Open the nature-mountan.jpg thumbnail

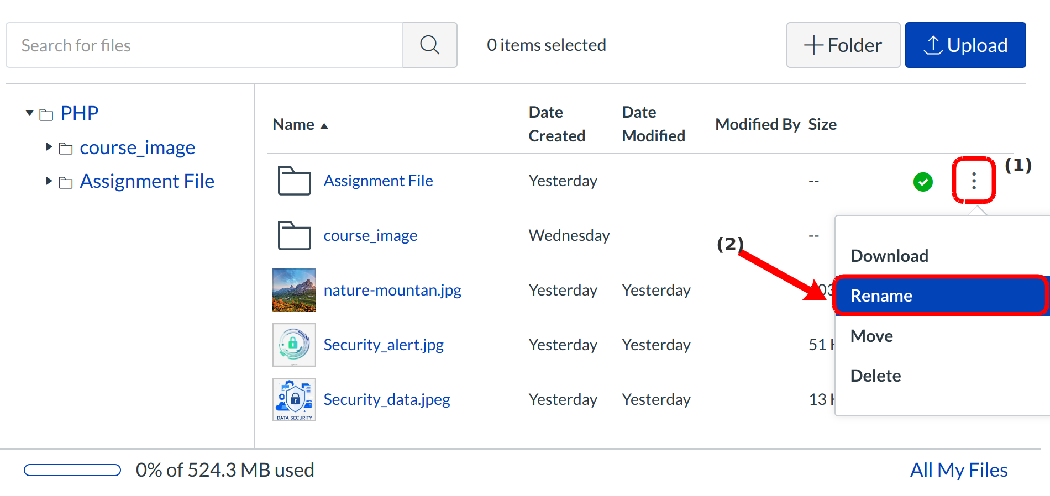(294, 290)
